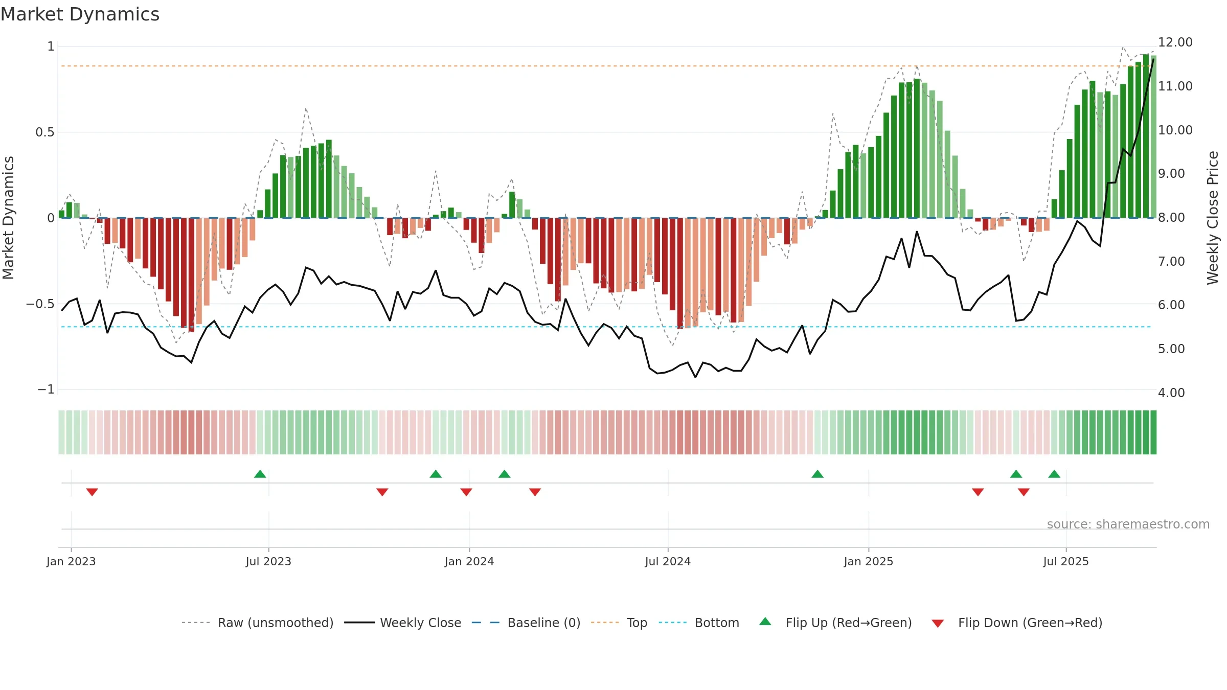Click the darkest green heat strip cell at far right

pyautogui.click(x=1153, y=432)
